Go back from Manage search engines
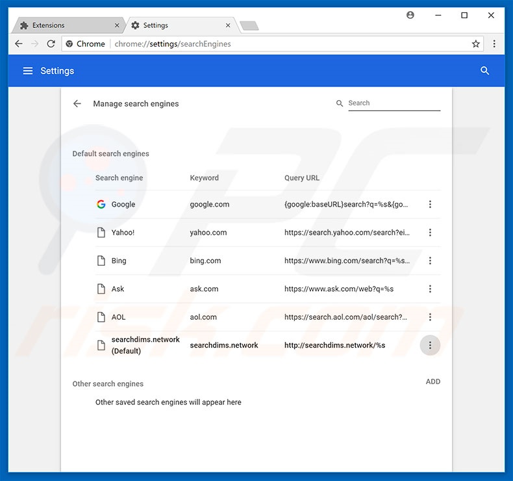This screenshot has height=481, width=513. tap(77, 104)
